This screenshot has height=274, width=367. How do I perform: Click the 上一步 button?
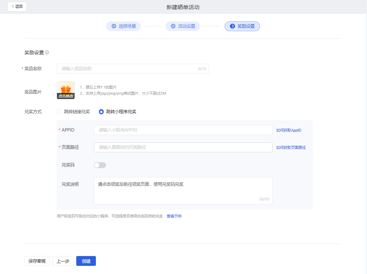coord(63,261)
